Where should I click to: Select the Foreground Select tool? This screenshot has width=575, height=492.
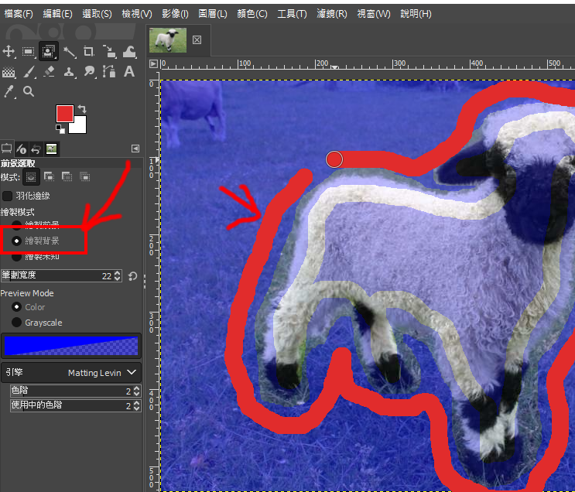49,52
